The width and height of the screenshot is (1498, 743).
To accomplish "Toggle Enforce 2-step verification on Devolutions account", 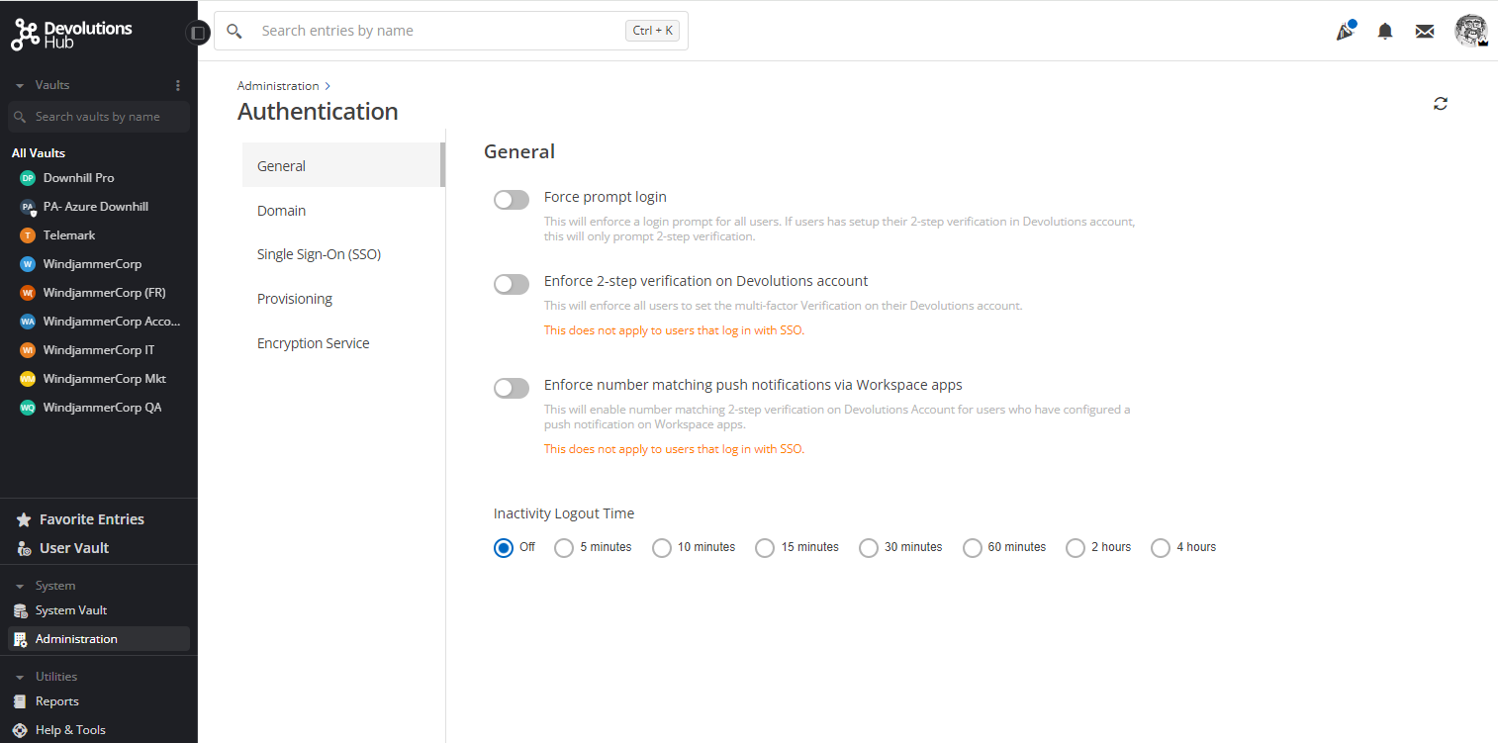I will (512, 284).
